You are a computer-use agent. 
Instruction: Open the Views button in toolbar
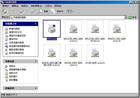(69, 12)
